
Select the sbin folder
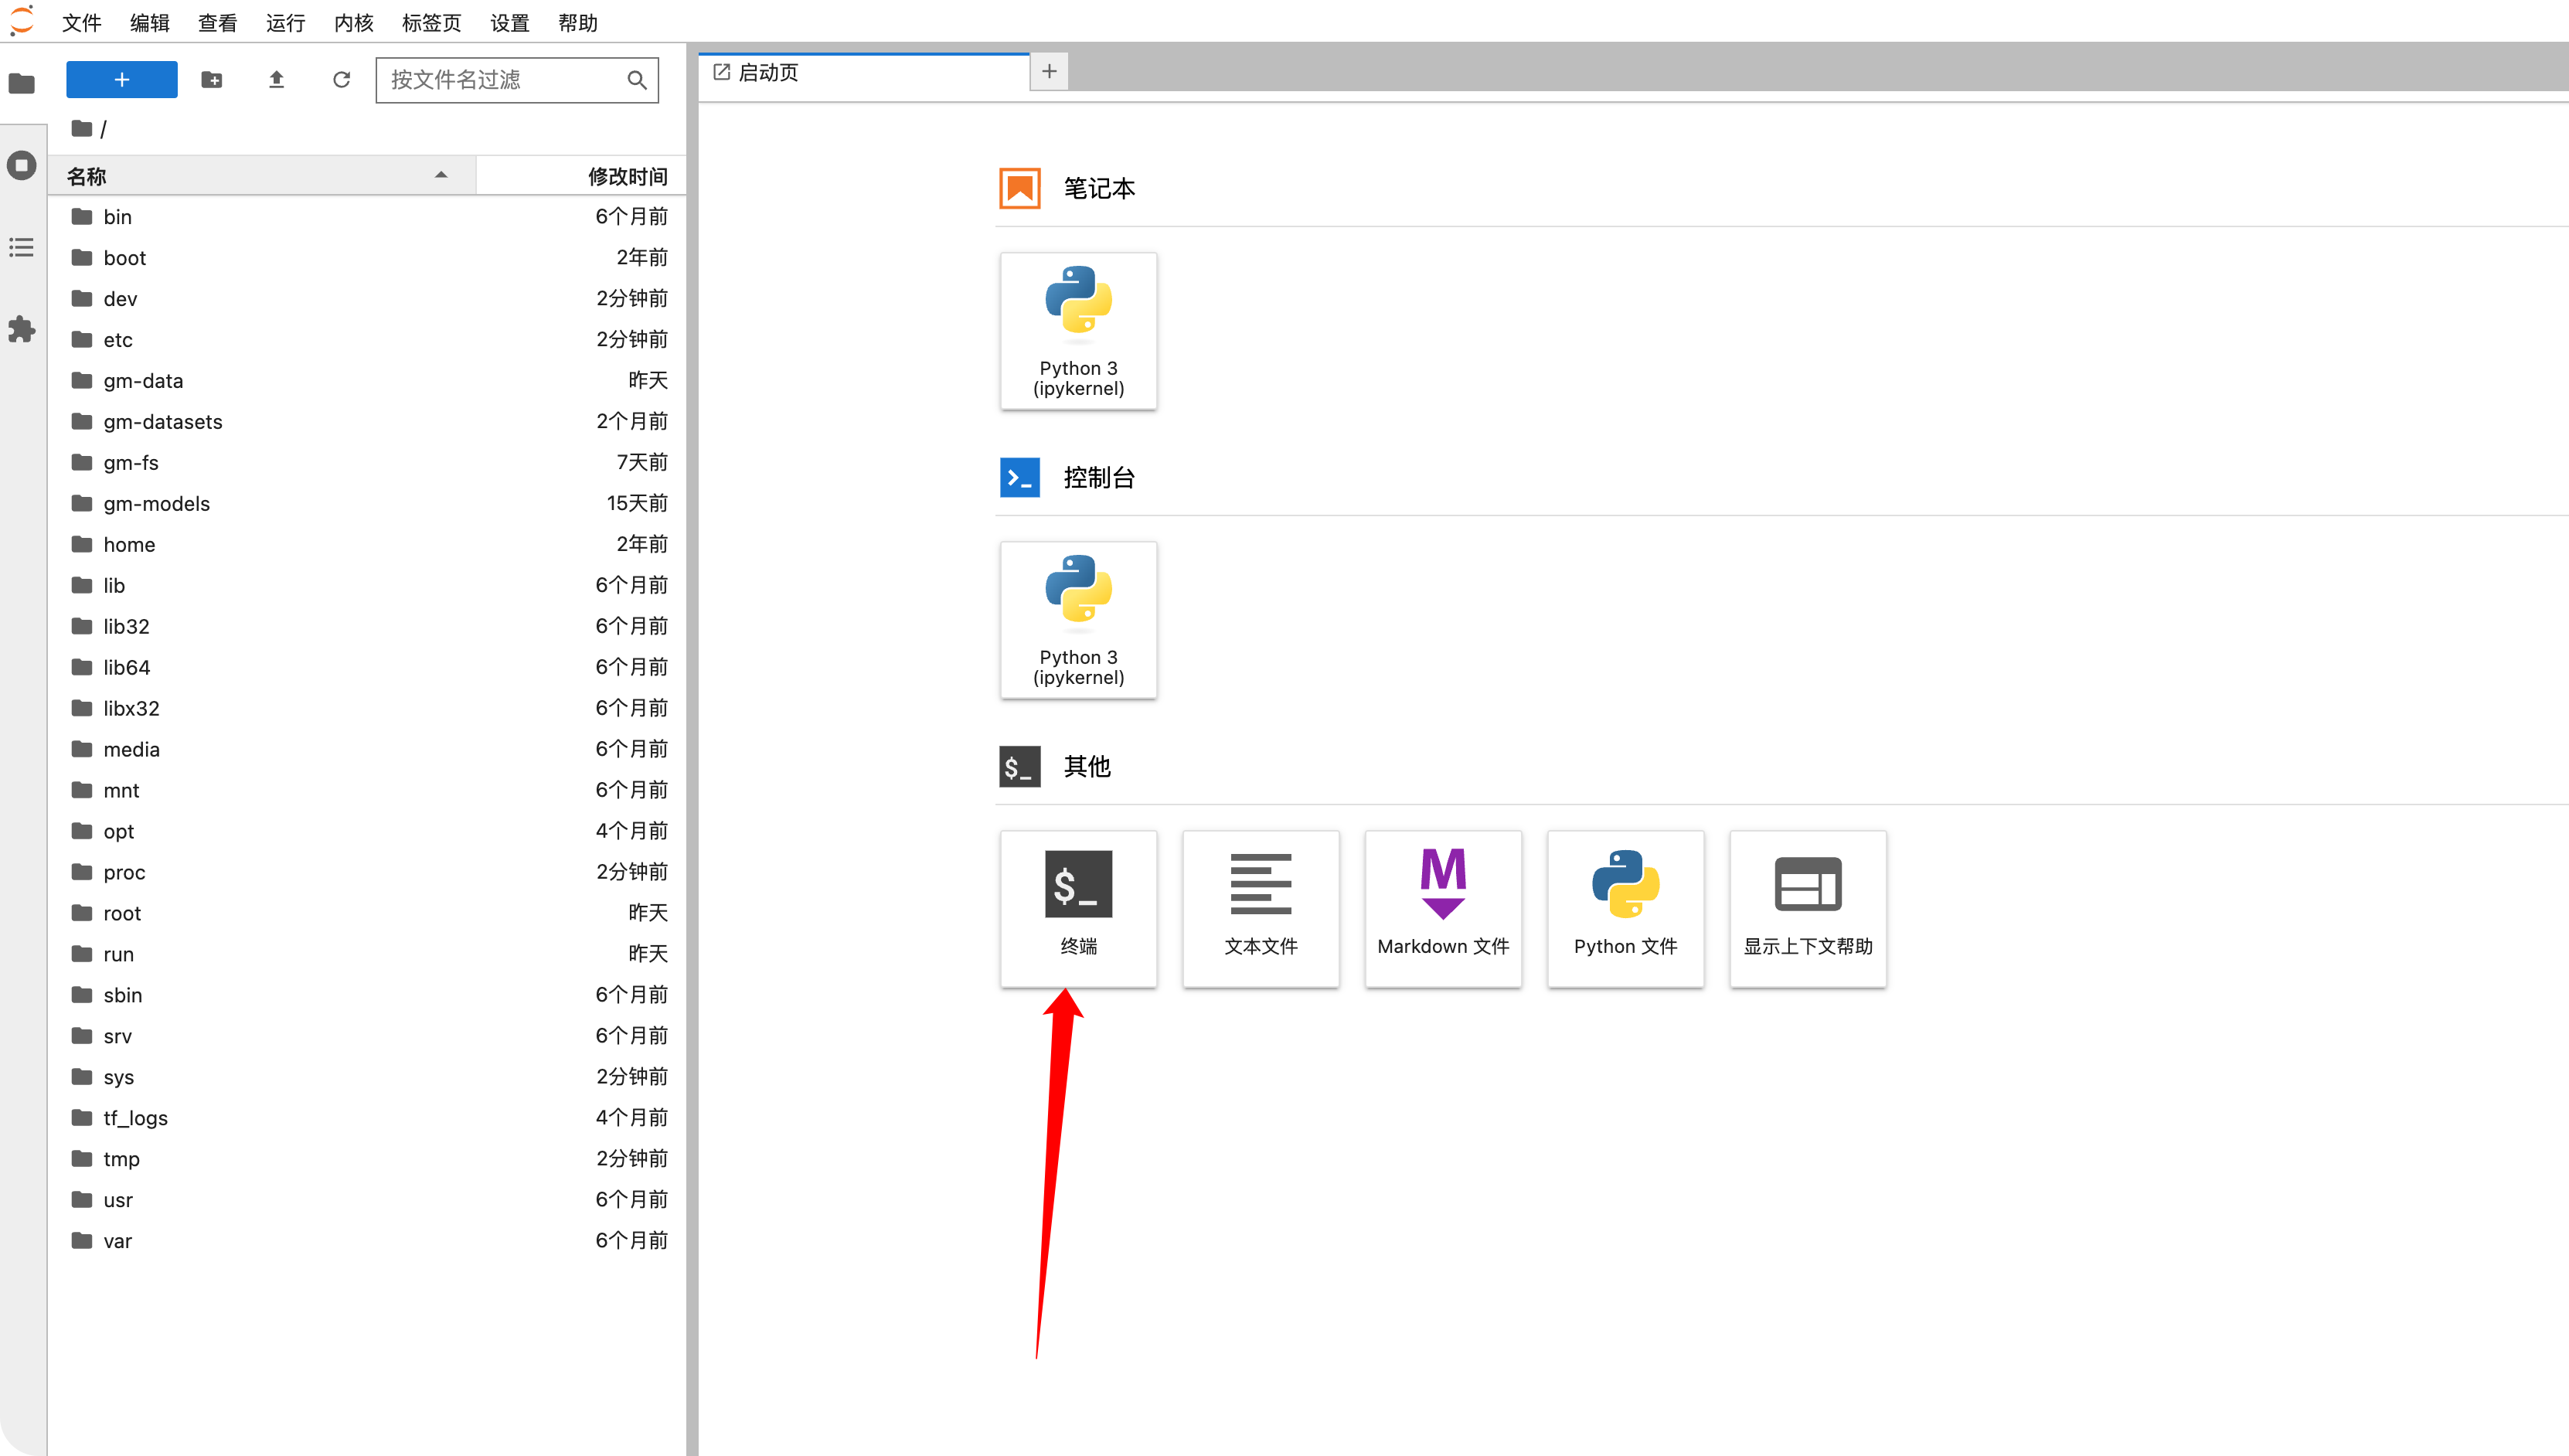point(368,996)
